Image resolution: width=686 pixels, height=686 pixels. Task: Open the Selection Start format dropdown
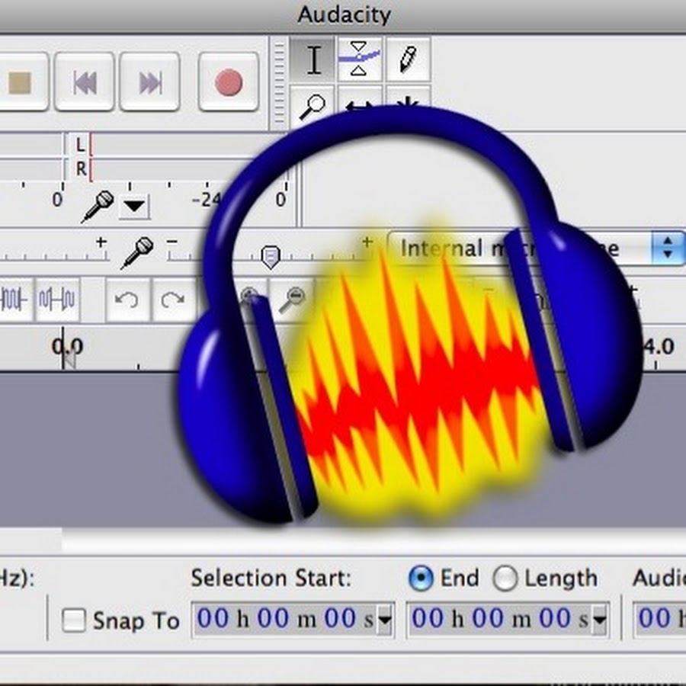(x=385, y=620)
